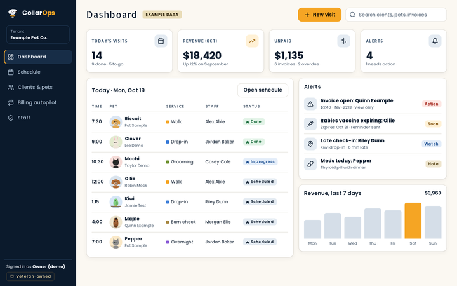The height and width of the screenshot is (286, 457).
Task: Click the syringe icon for rabies alert
Action: 310,124
